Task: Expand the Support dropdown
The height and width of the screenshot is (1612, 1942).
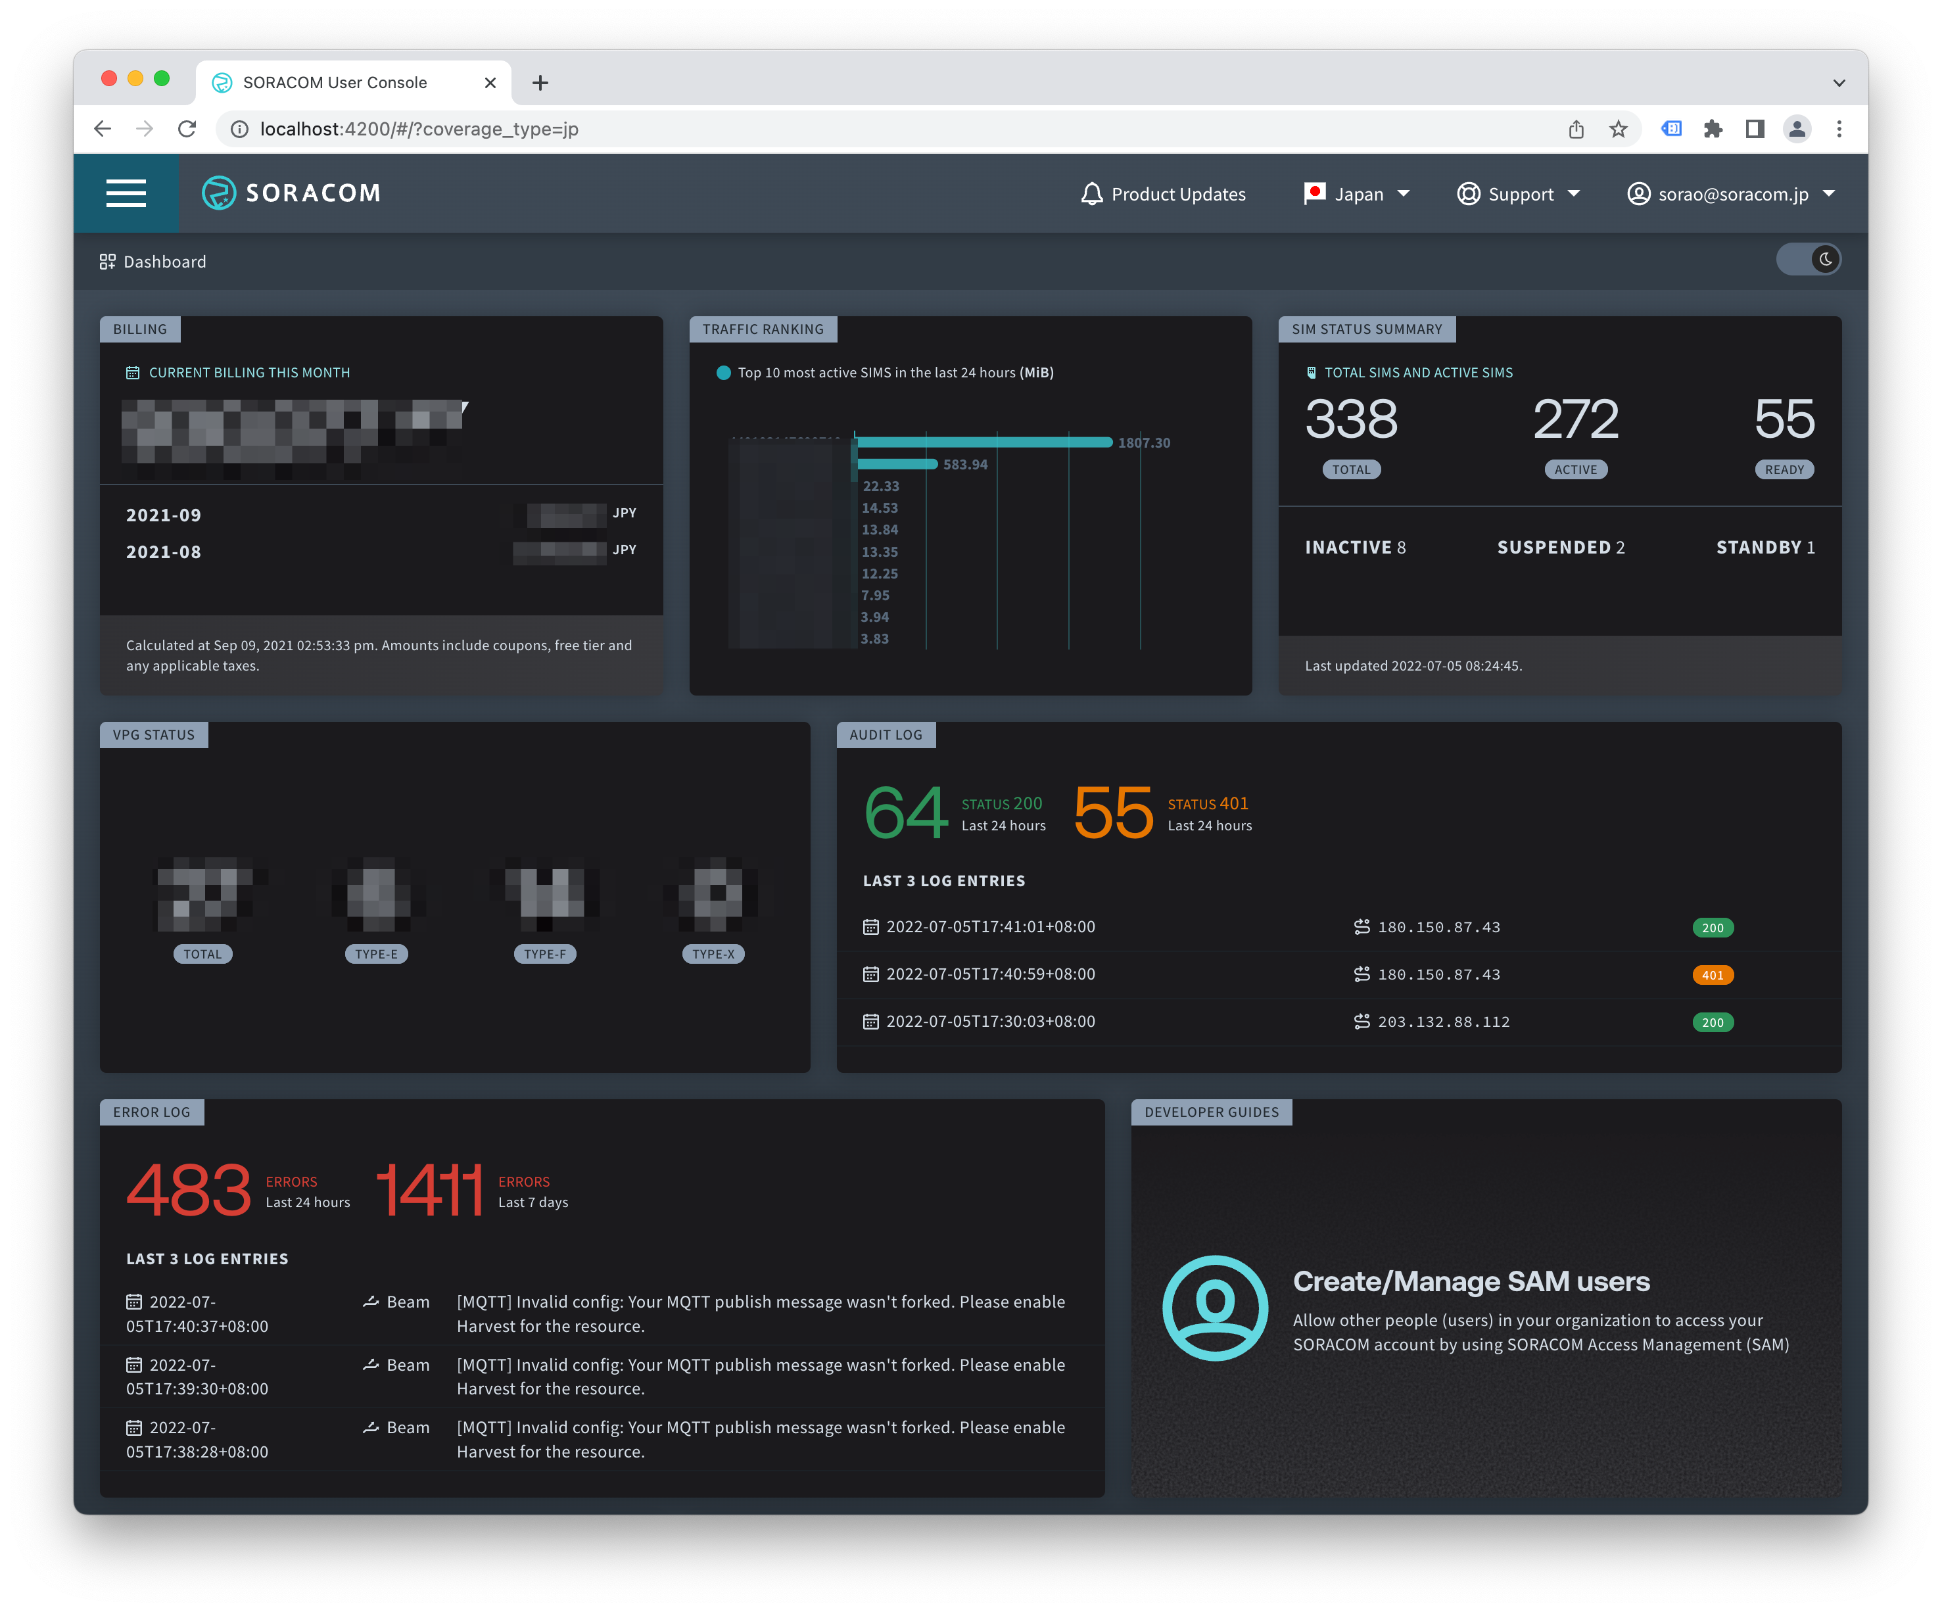Action: (1519, 193)
